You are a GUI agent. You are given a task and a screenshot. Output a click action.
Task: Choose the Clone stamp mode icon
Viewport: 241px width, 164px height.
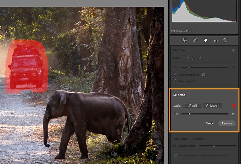[200, 58]
